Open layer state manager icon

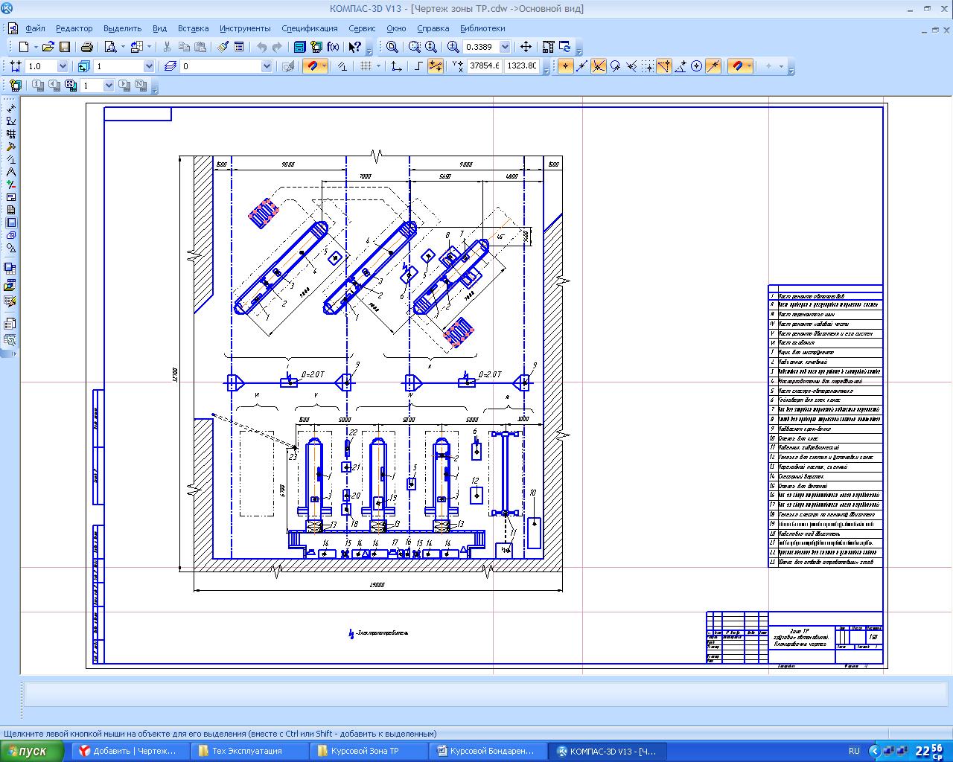[x=170, y=66]
